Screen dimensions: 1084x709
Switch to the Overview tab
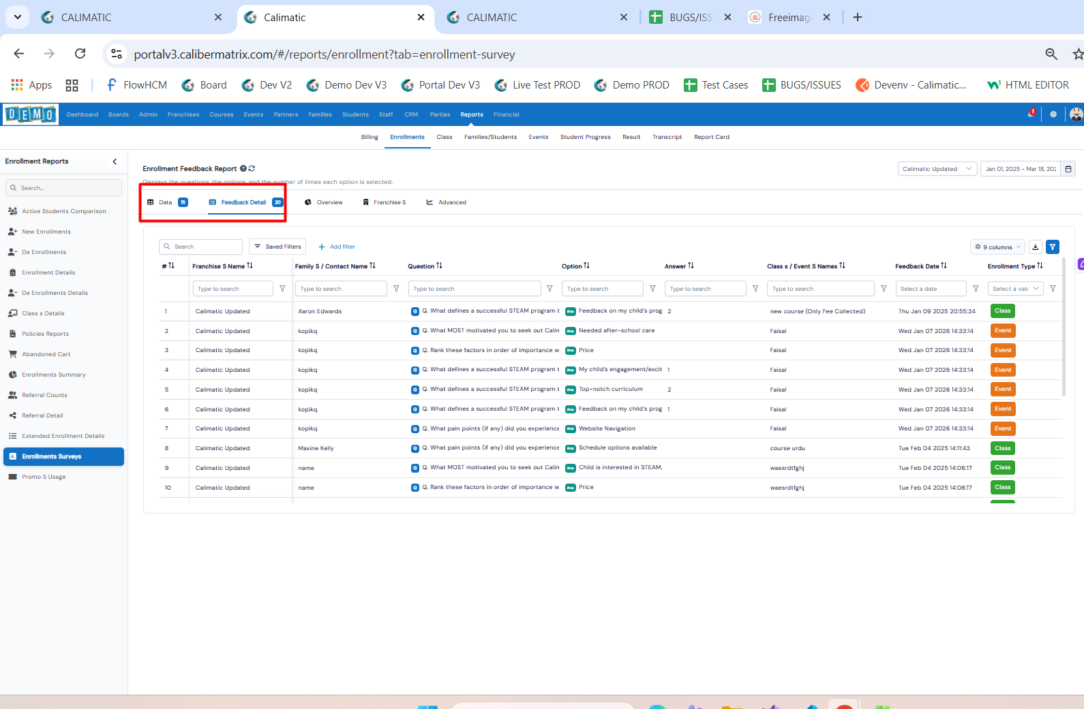(x=324, y=202)
